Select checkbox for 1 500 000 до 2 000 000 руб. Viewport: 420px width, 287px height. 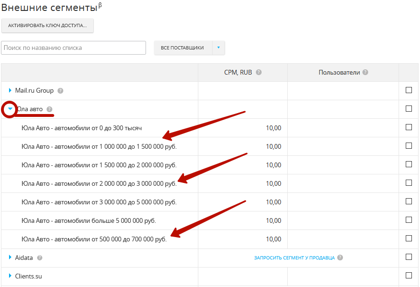point(409,164)
